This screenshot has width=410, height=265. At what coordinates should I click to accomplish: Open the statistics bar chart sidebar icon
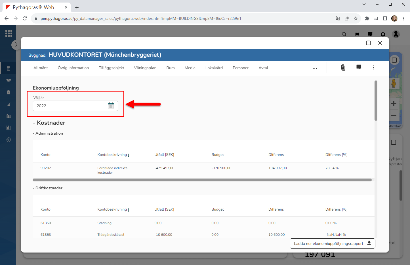pos(9,128)
